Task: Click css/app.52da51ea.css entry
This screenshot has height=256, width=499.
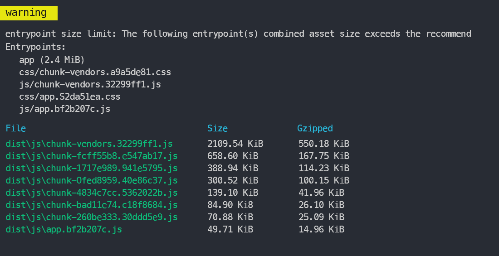Action: [70, 97]
